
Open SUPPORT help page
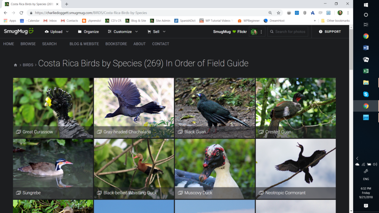[330, 32]
